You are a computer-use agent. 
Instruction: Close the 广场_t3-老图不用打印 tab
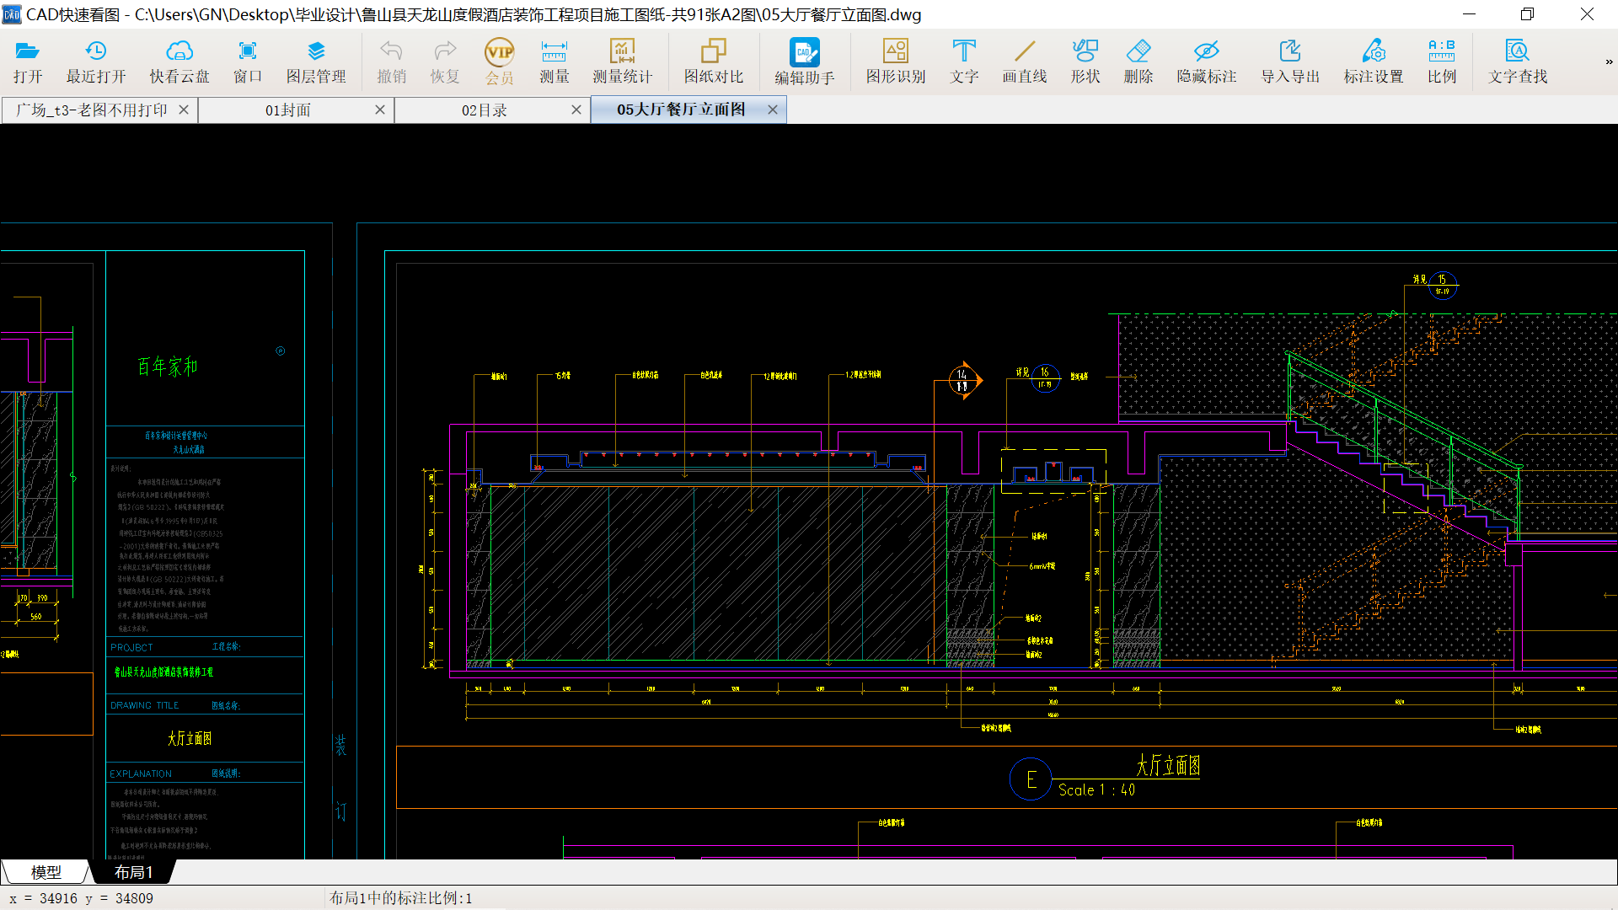tap(184, 110)
